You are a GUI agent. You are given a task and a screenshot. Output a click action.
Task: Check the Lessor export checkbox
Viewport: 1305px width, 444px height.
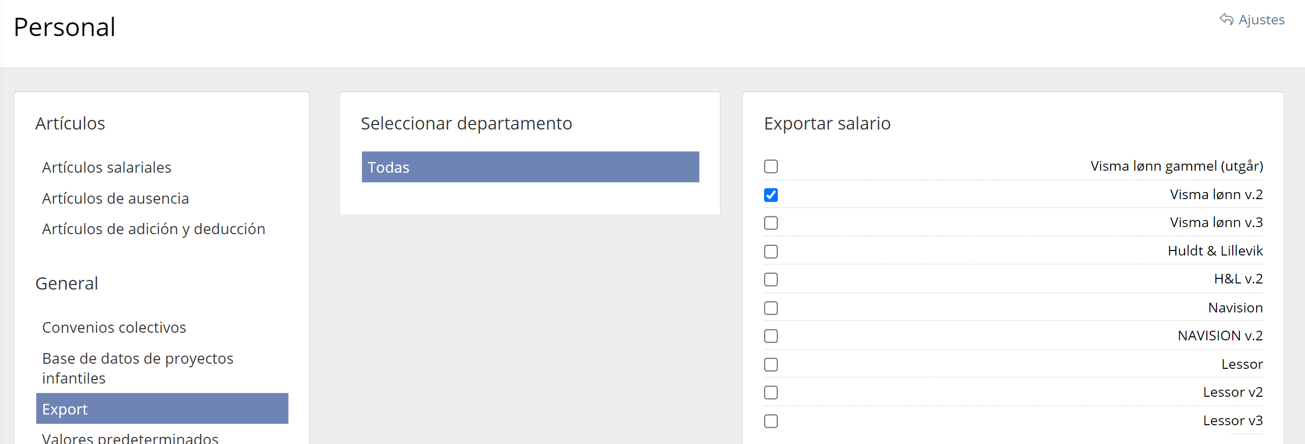(x=771, y=364)
